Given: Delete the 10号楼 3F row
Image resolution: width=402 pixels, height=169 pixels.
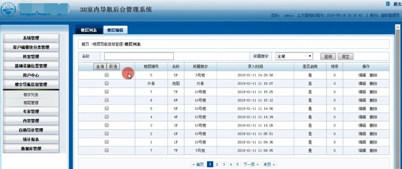Looking at the screenshot, I should tap(373, 125).
